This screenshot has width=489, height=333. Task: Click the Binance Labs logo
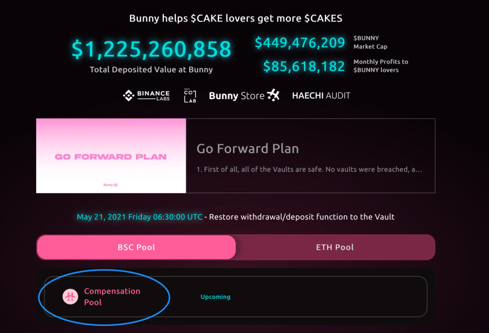[x=146, y=95]
